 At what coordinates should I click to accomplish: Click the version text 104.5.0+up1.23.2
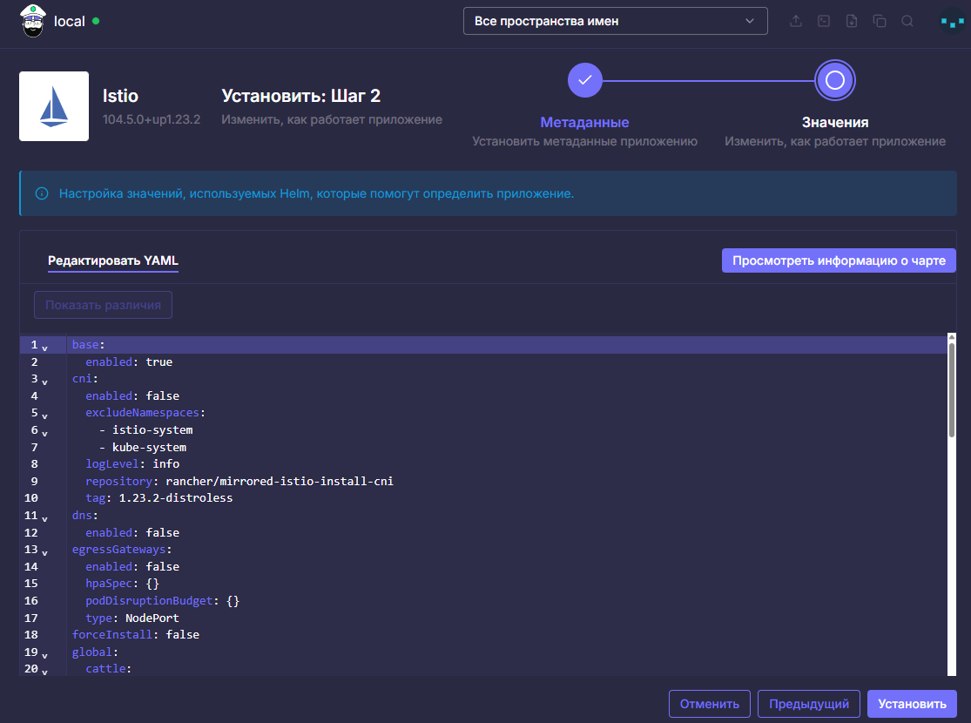click(152, 119)
